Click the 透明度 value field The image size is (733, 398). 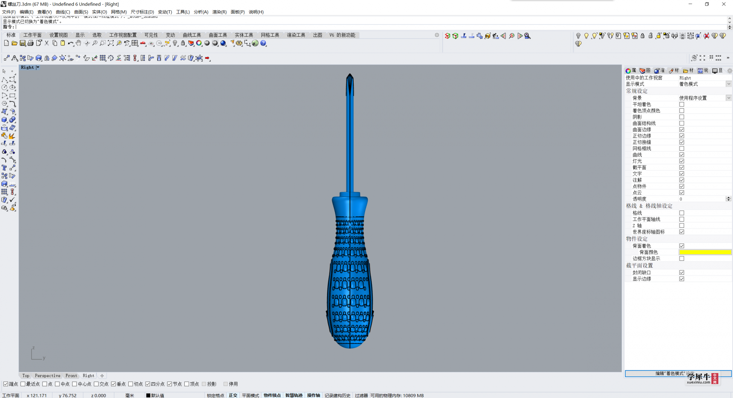(702, 199)
